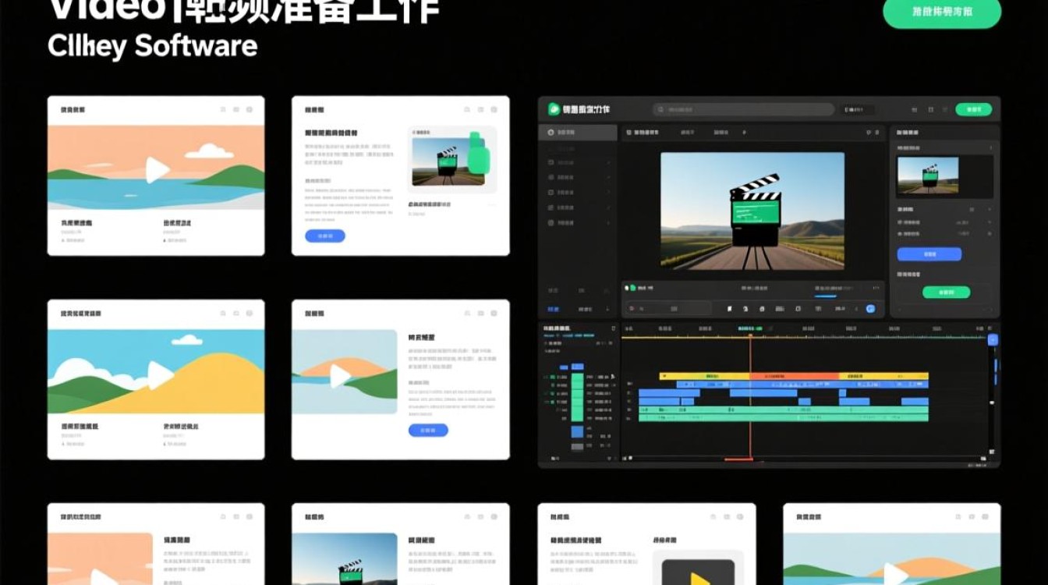The width and height of the screenshot is (1048, 585).
Task: Toggle the green track checkbox in timeline track list
Action: point(552,377)
